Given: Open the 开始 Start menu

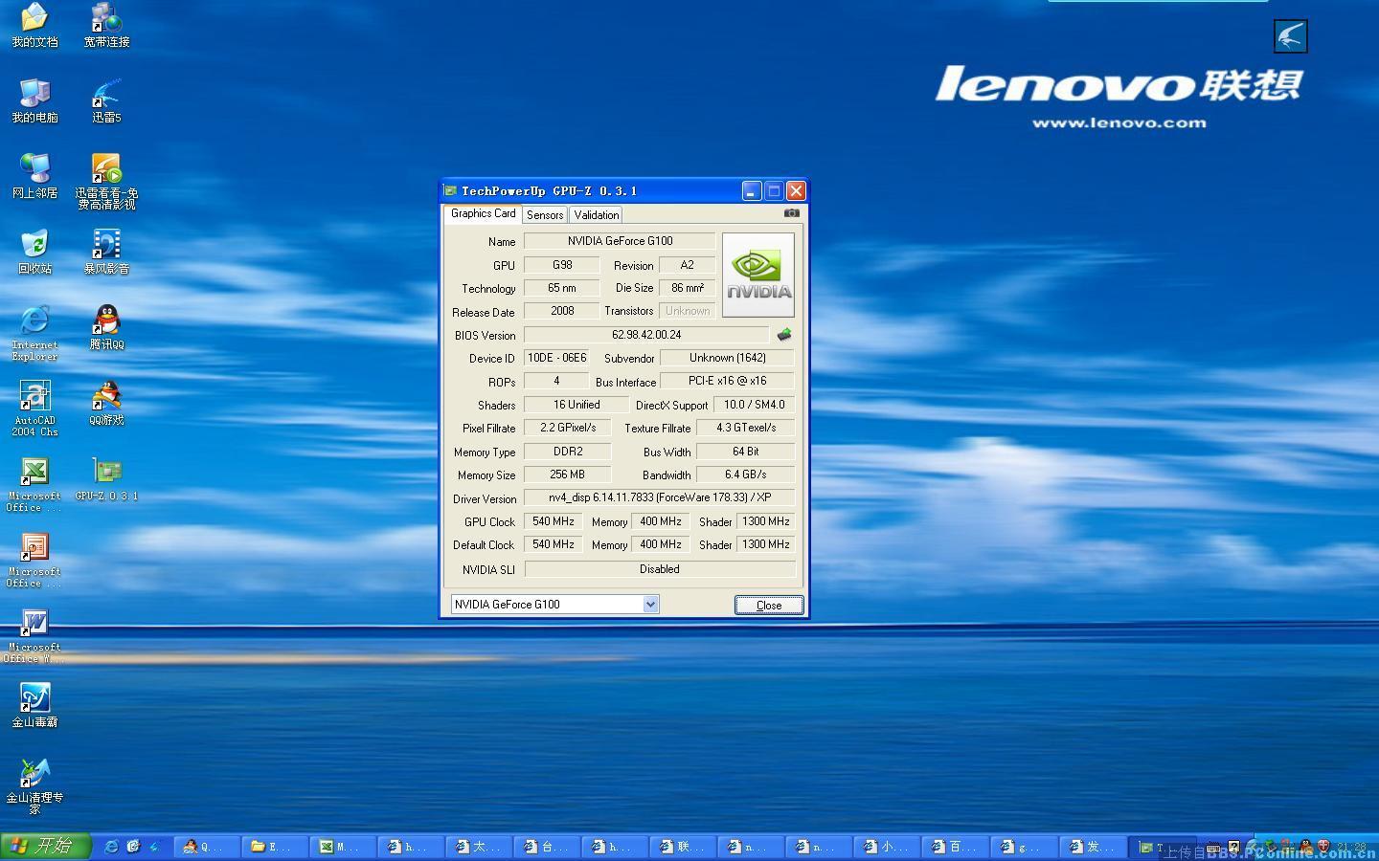Looking at the screenshot, I should tap(45, 846).
